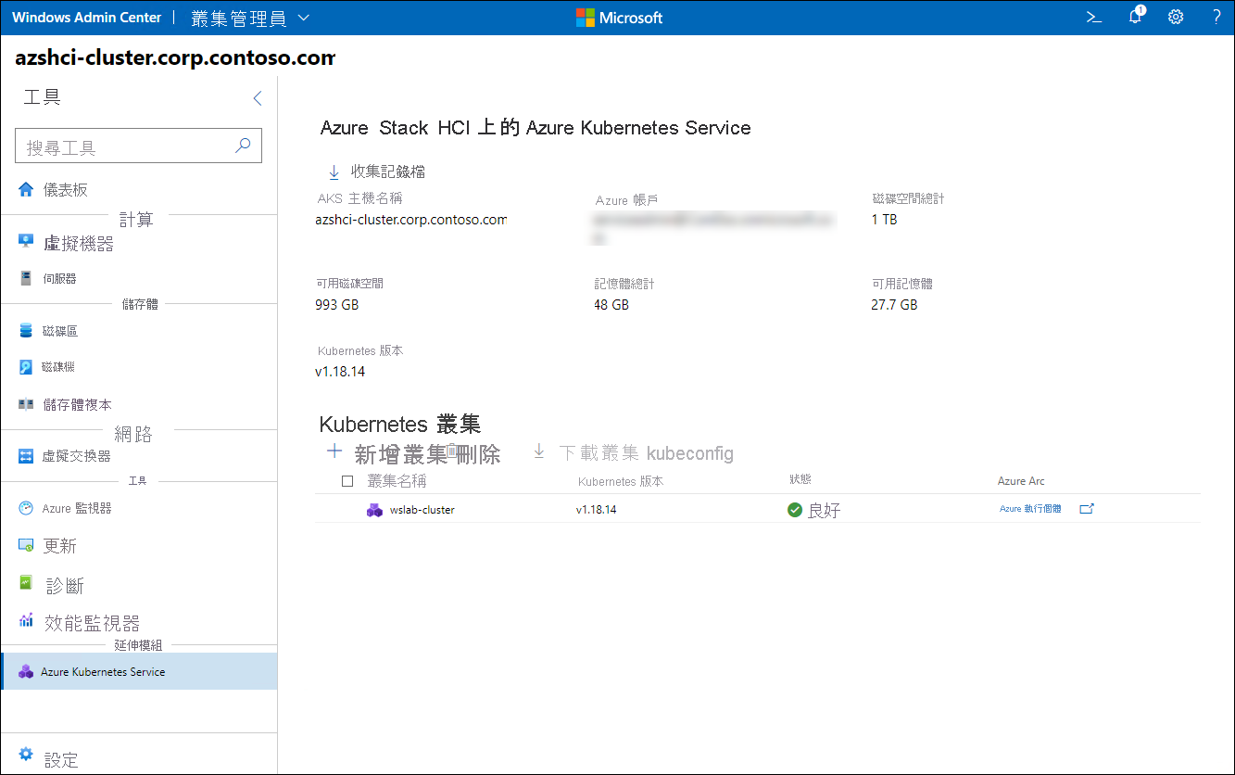Click the 狀態 column header
Viewport: 1235px width, 775px height.
click(800, 478)
